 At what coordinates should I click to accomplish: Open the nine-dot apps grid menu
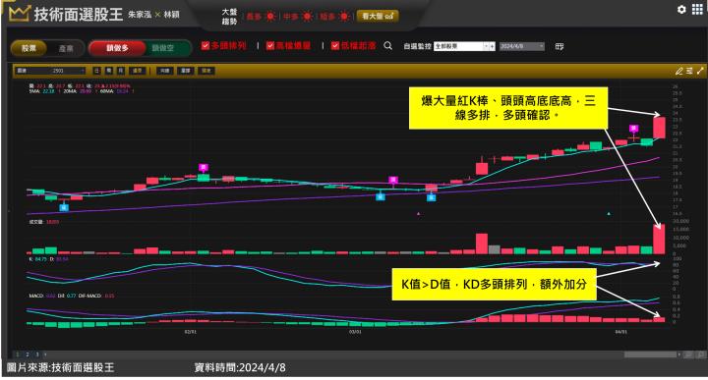pyautogui.click(x=697, y=9)
